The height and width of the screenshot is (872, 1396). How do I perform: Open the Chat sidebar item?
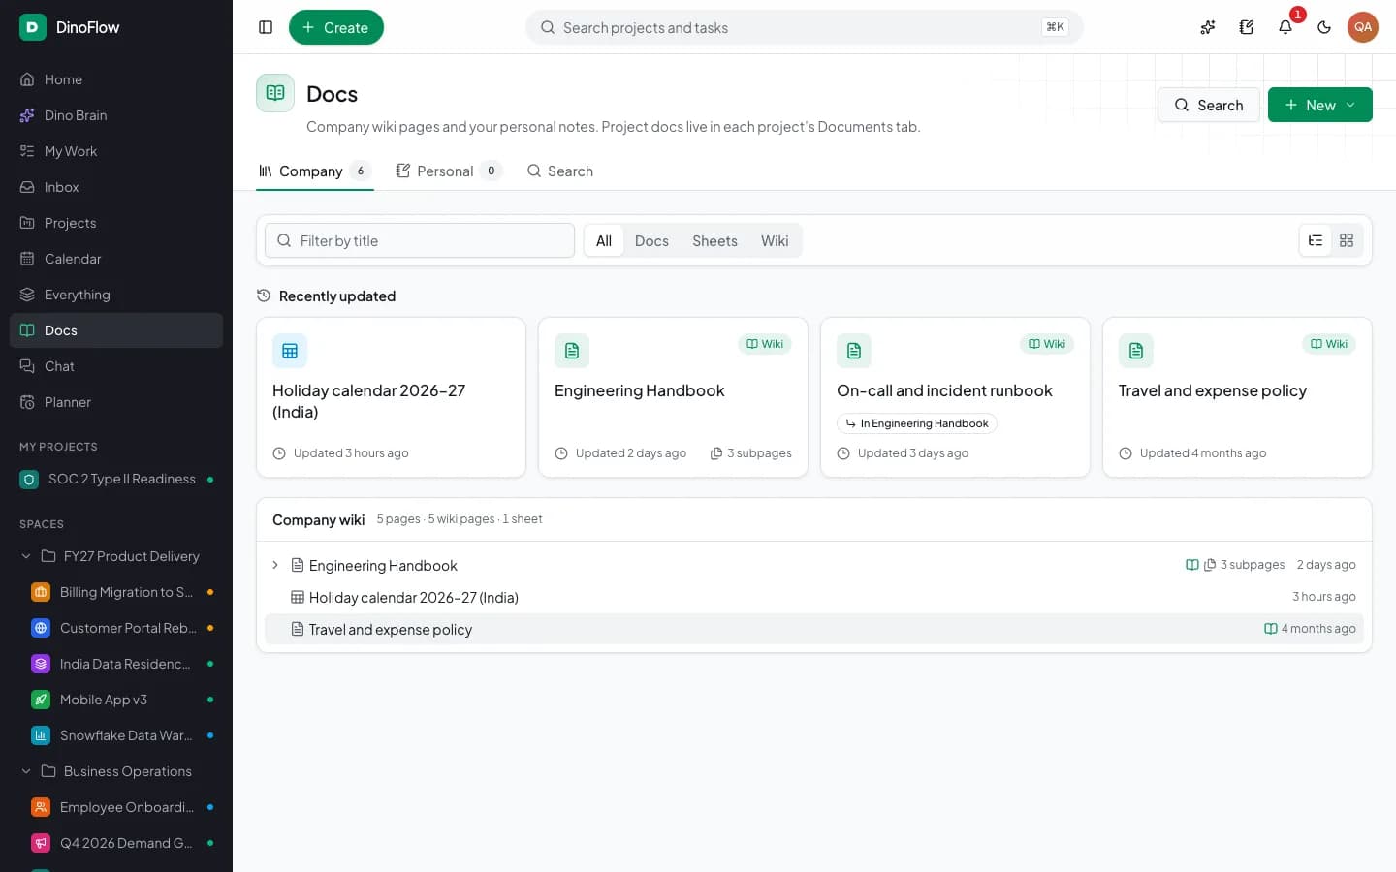(x=116, y=366)
